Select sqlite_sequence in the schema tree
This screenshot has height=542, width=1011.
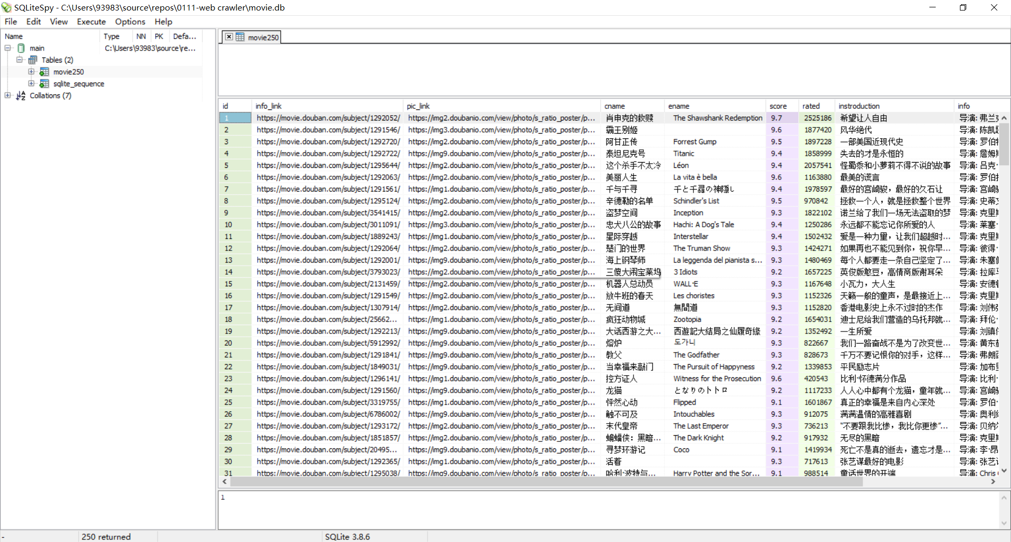pyautogui.click(x=78, y=84)
